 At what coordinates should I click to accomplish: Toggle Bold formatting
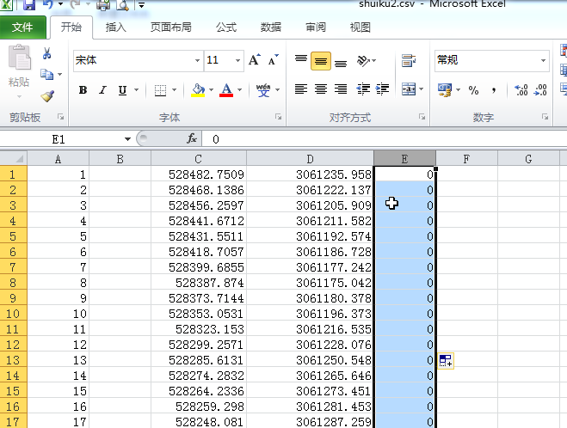click(83, 90)
